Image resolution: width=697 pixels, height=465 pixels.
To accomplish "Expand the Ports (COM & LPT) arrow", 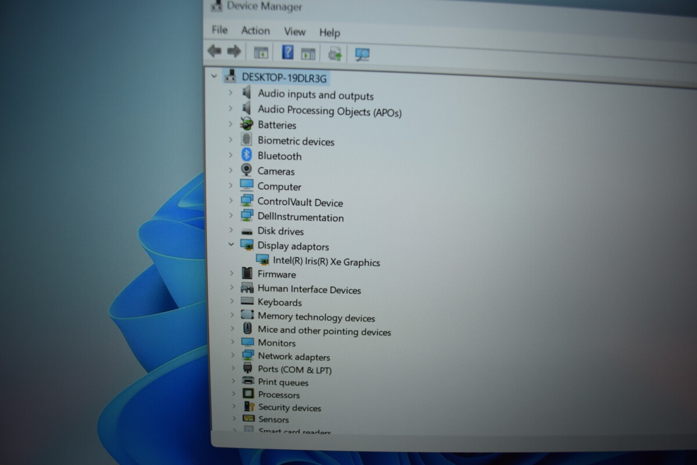I will coord(232,368).
